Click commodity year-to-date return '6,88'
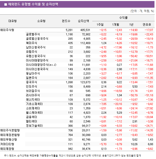This screenshot has height=159, width=156. click(x=150, y=144)
